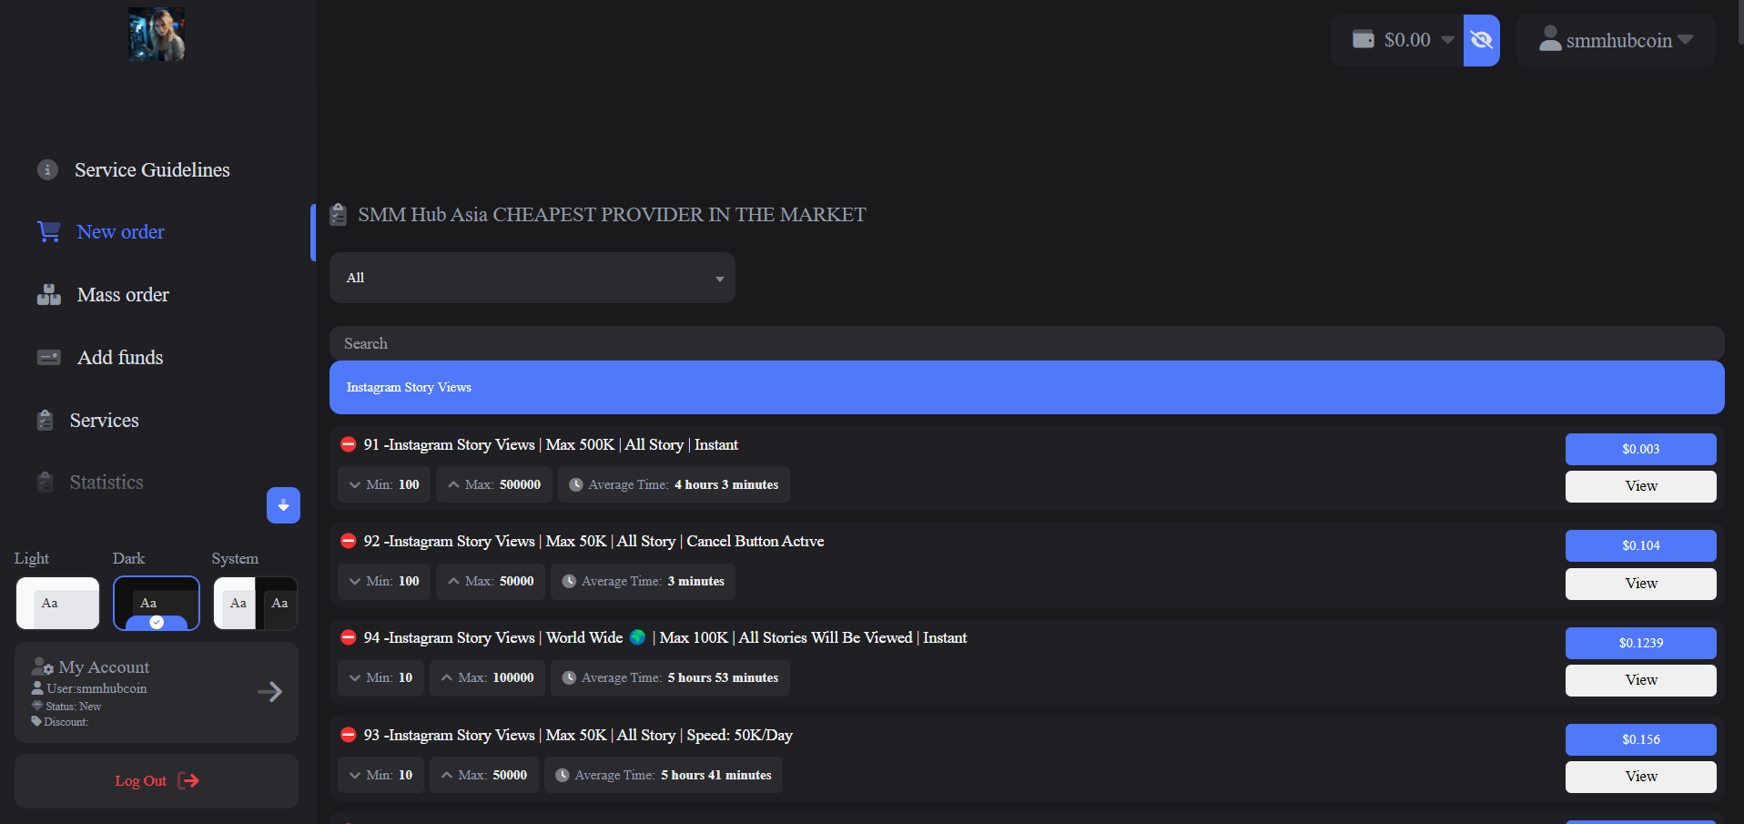Click the Services clipboard icon
The height and width of the screenshot is (824, 1744).
(x=45, y=421)
